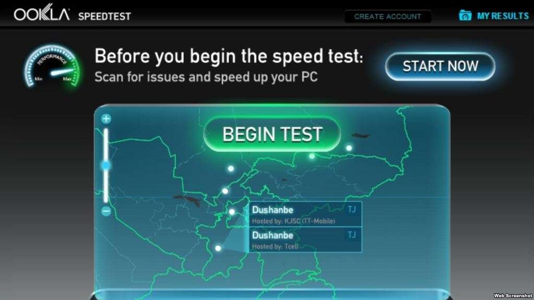Select the server dot directly below Begin Test

(x=312, y=156)
